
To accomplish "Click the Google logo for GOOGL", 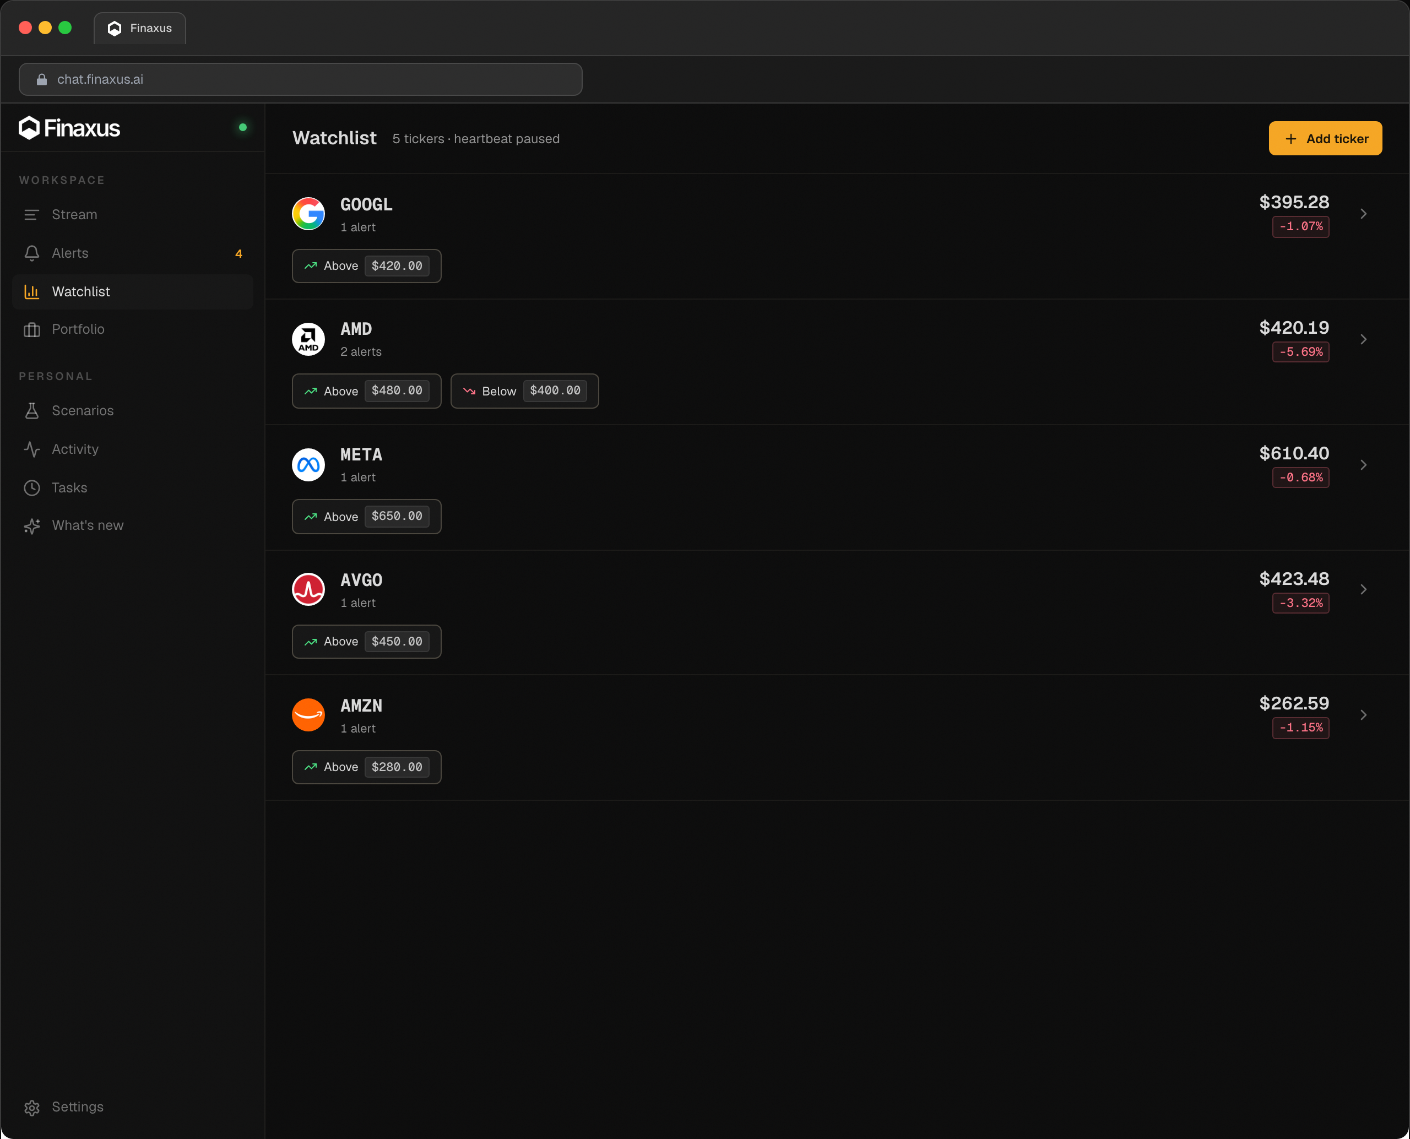I will [x=308, y=214].
